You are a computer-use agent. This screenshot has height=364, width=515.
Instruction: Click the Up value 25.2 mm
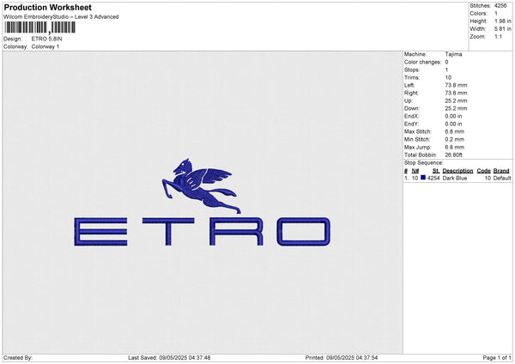pos(456,100)
